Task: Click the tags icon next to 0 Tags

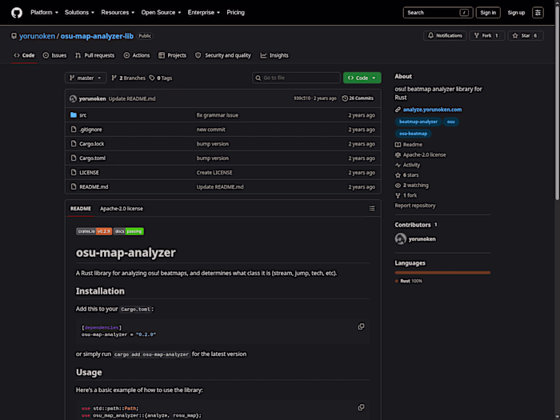Action: [x=152, y=78]
